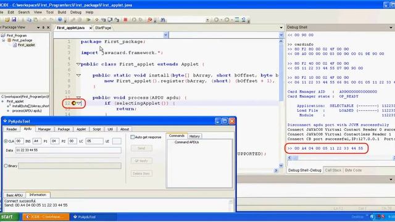Switch to the History tab

pyautogui.click(x=194, y=136)
